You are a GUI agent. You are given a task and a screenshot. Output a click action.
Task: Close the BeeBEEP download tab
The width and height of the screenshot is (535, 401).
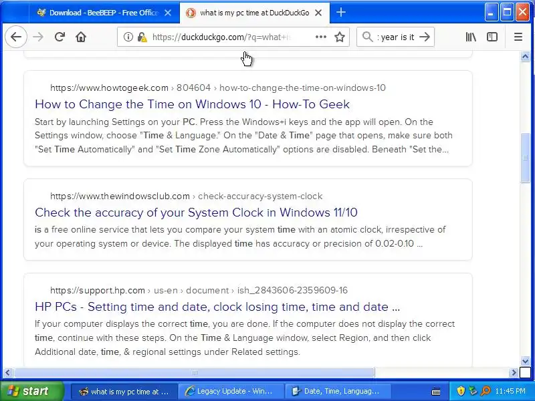coord(168,13)
